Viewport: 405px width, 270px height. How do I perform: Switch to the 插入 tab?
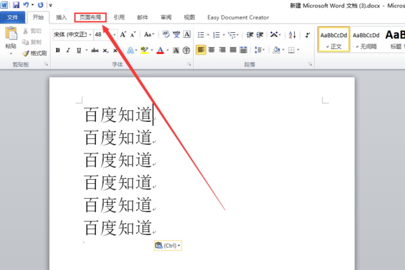(x=61, y=18)
